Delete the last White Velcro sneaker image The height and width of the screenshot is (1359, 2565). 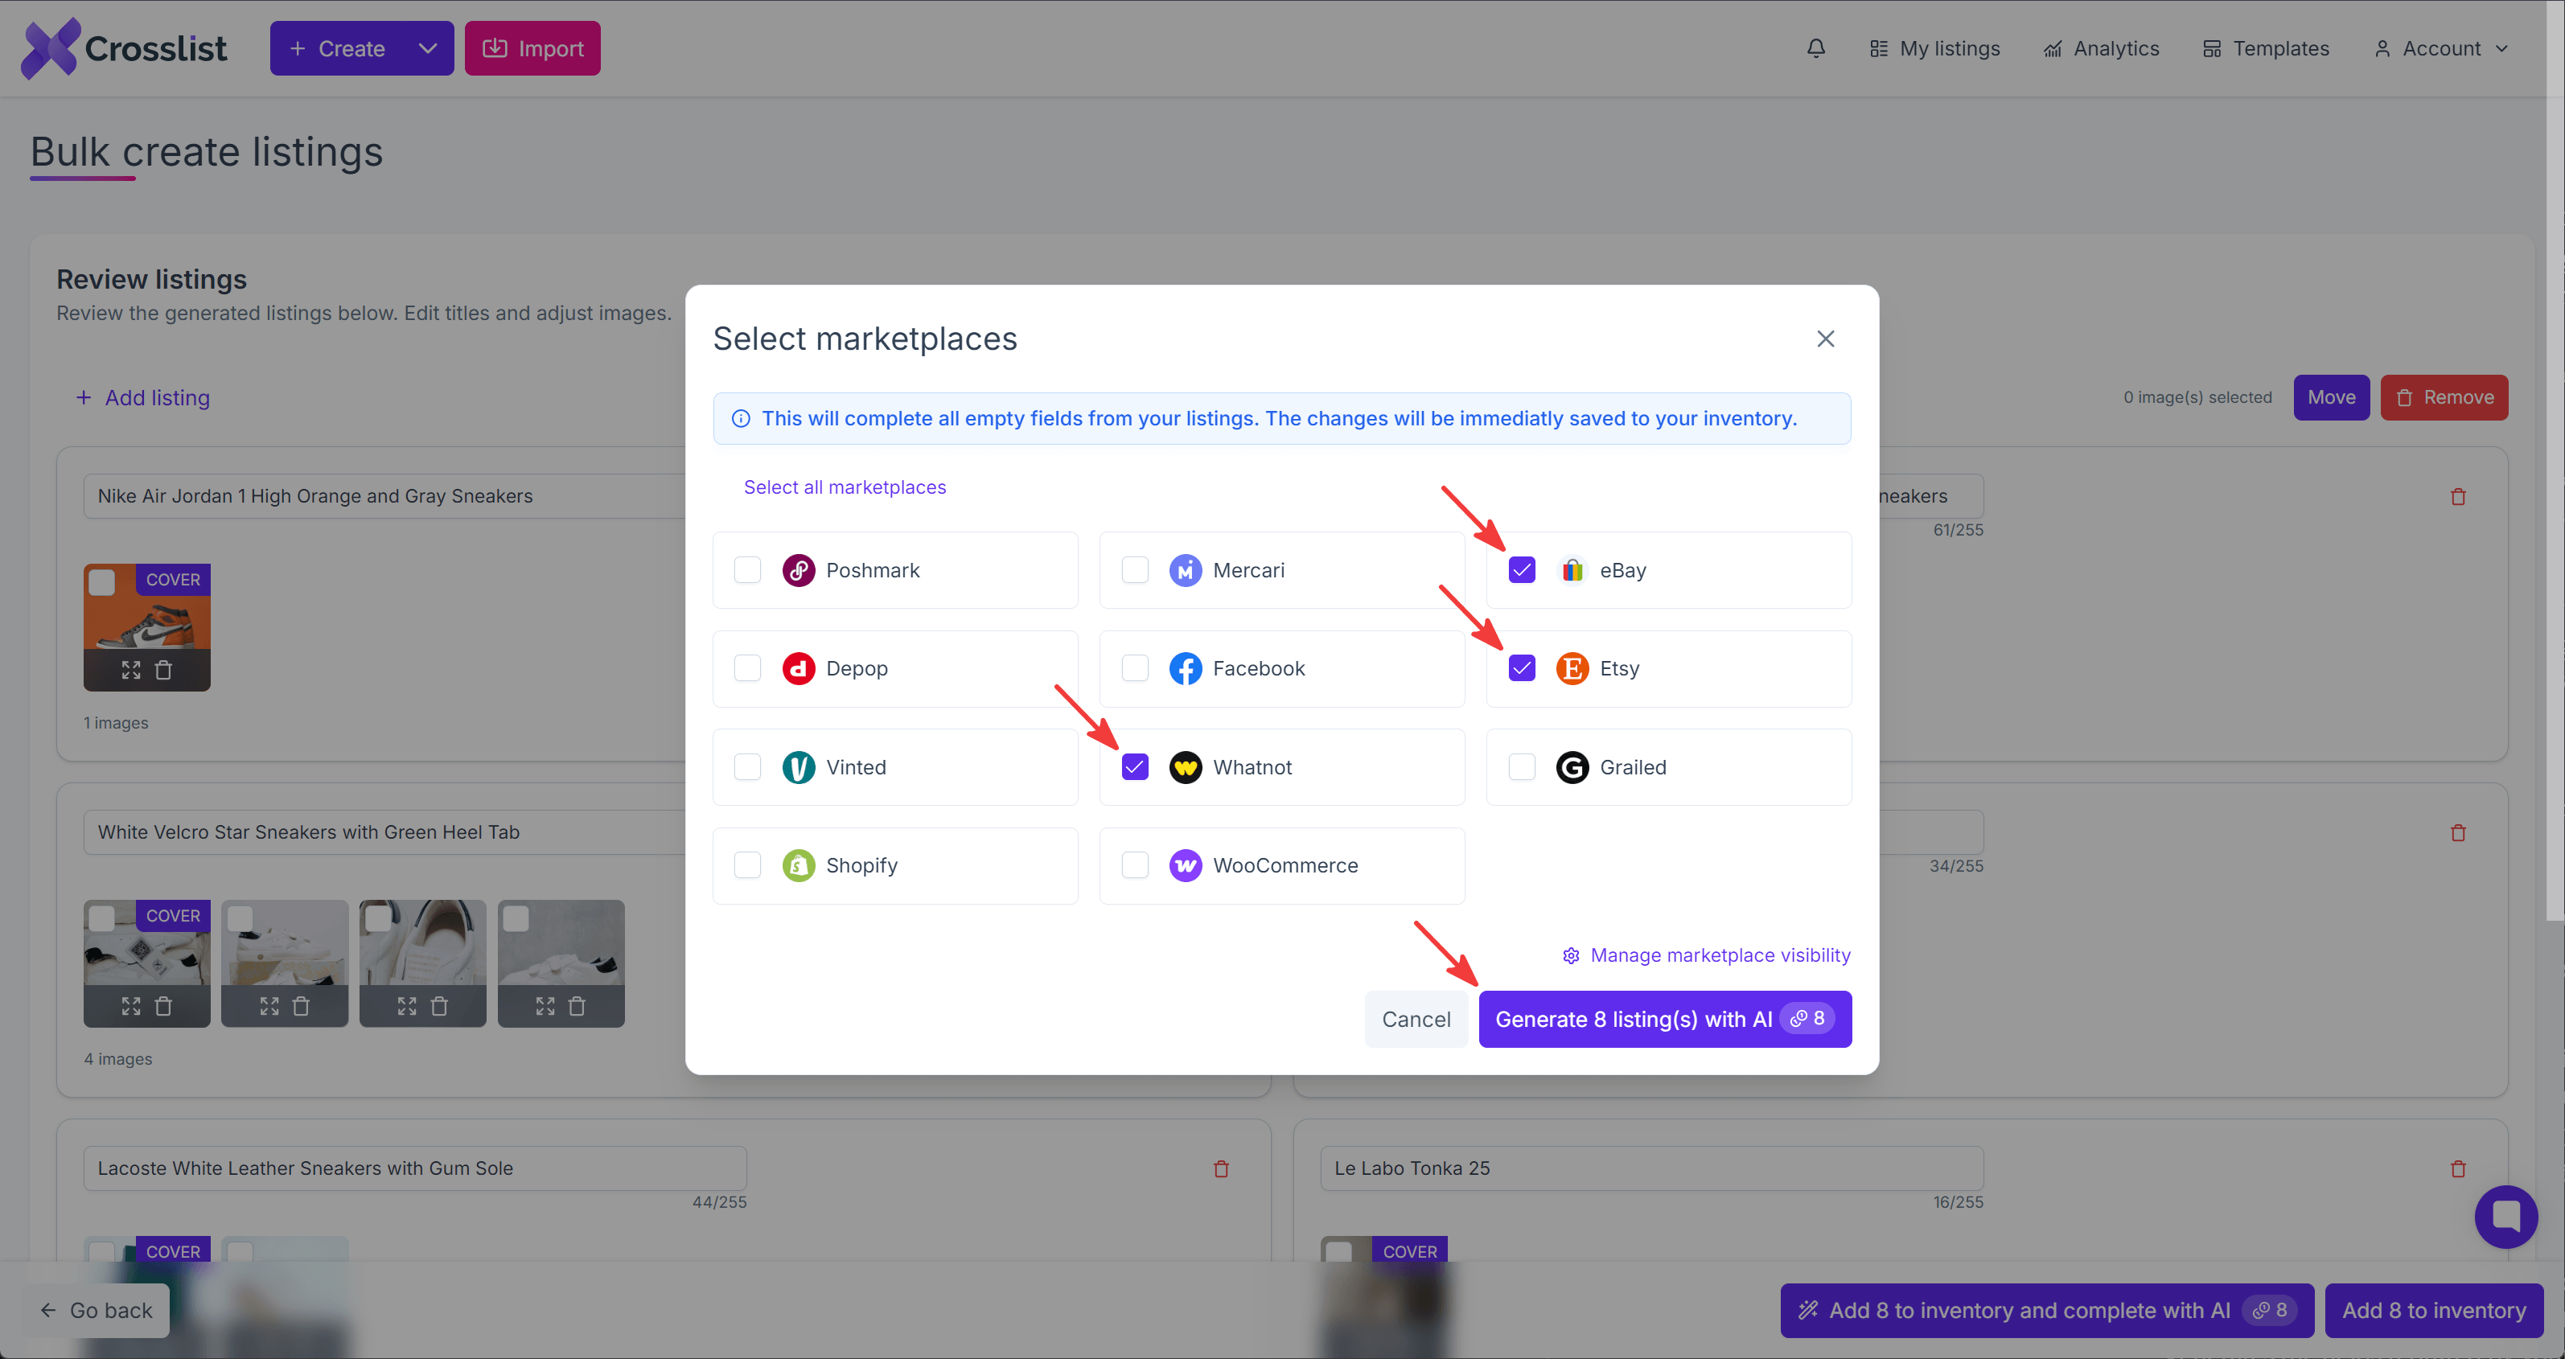[x=577, y=1007]
